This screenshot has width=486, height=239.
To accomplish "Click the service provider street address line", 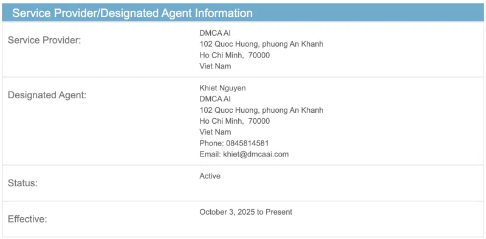I will point(261,44).
